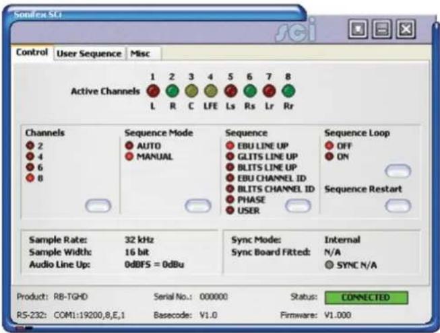The height and width of the screenshot is (333, 440).
Task: Click channel 8 Rr active indicator
Action: pos(288,91)
